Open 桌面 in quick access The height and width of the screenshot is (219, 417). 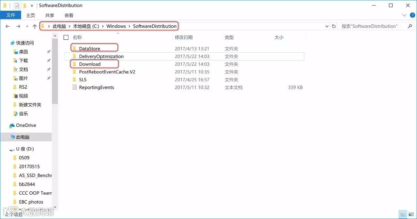(23, 52)
